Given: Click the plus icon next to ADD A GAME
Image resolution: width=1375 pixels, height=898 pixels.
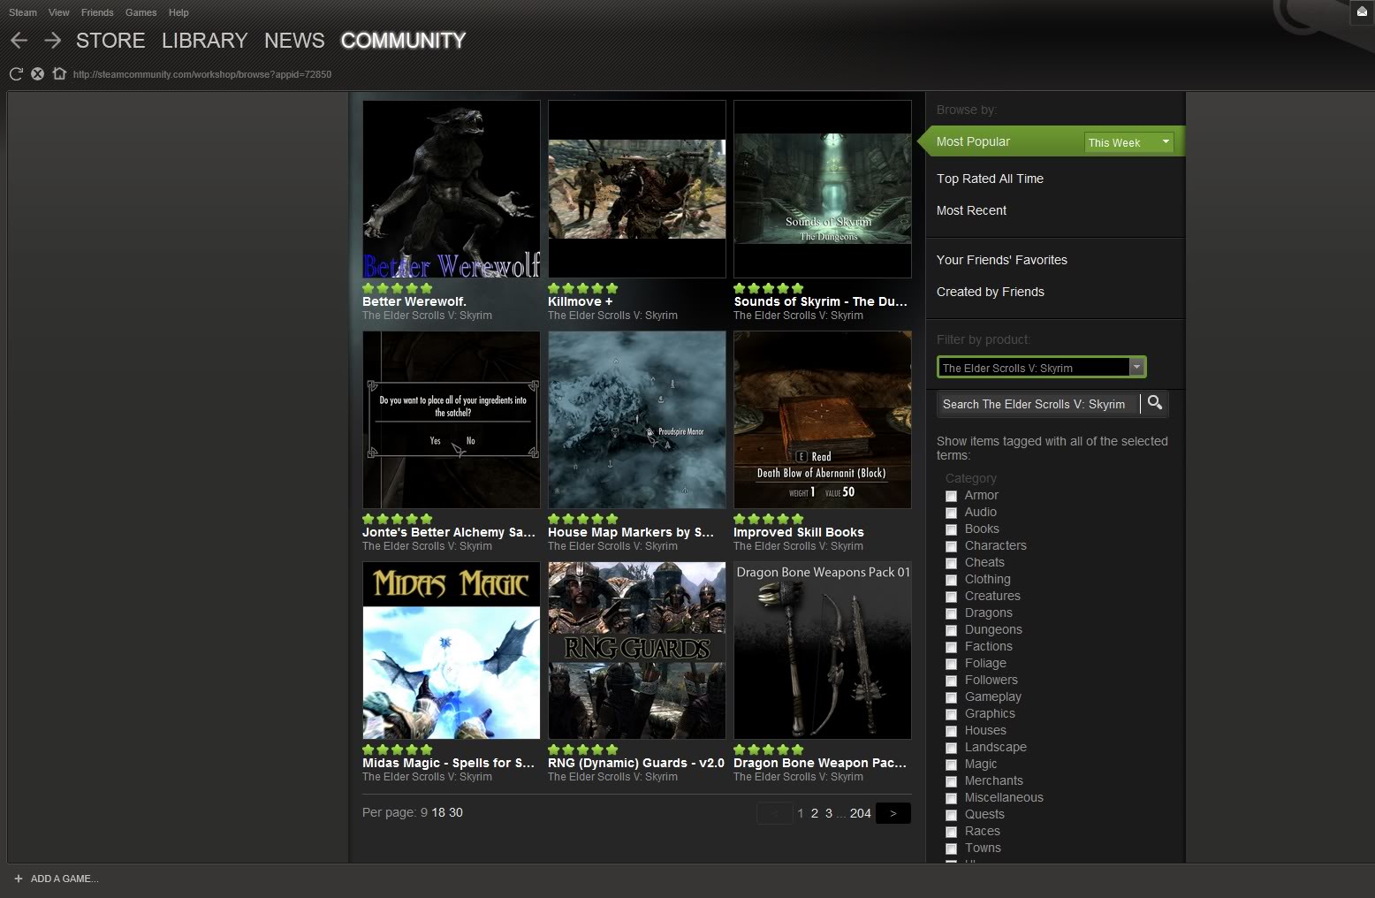Looking at the screenshot, I should coord(19,879).
